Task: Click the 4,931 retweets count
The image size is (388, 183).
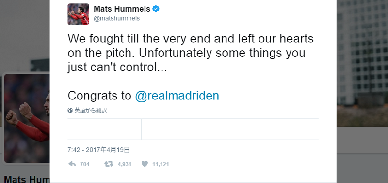Action: point(125,164)
